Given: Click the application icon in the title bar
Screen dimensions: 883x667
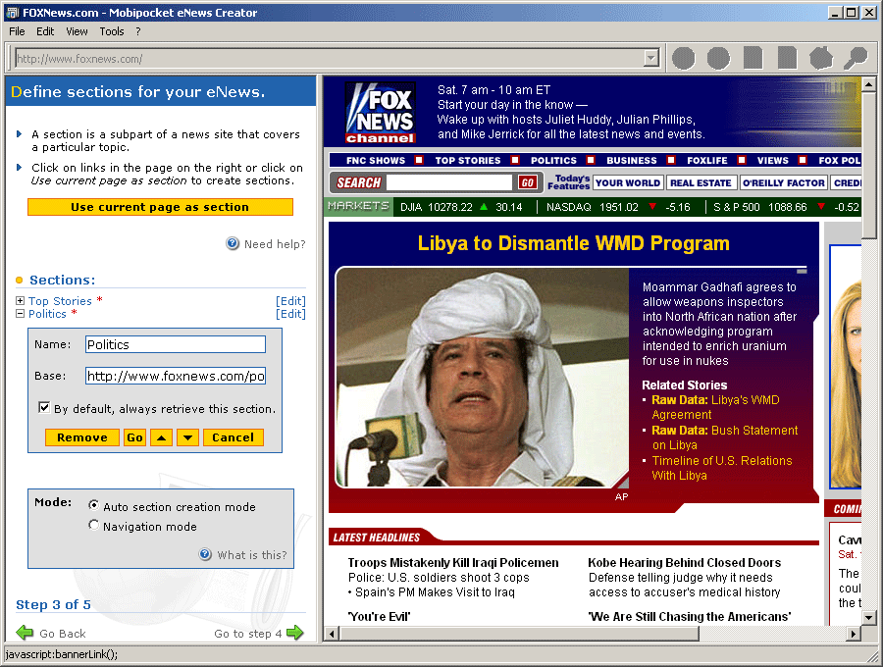Looking at the screenshot, I should (13, 13).
